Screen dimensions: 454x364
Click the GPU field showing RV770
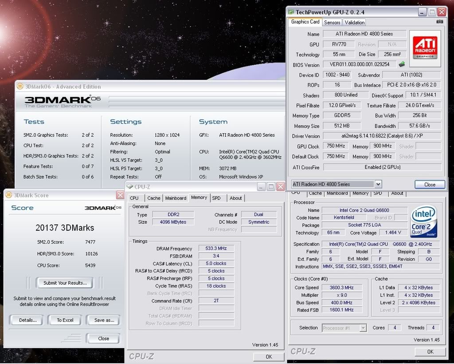tap(339, 44)
